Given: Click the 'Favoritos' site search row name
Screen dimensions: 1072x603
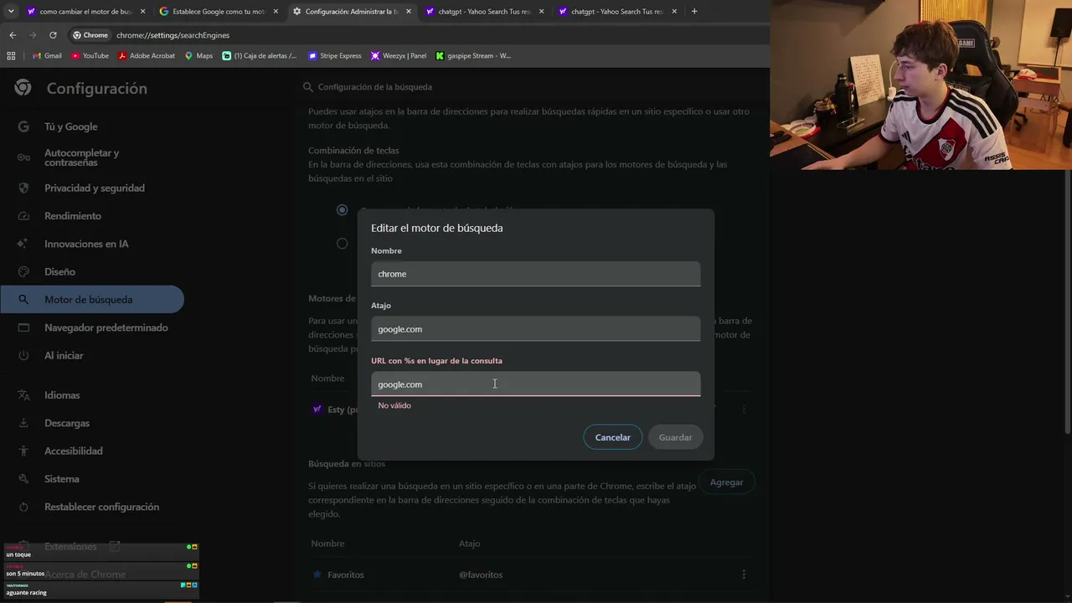Looking at the screenshot, I should coord(346,575).
